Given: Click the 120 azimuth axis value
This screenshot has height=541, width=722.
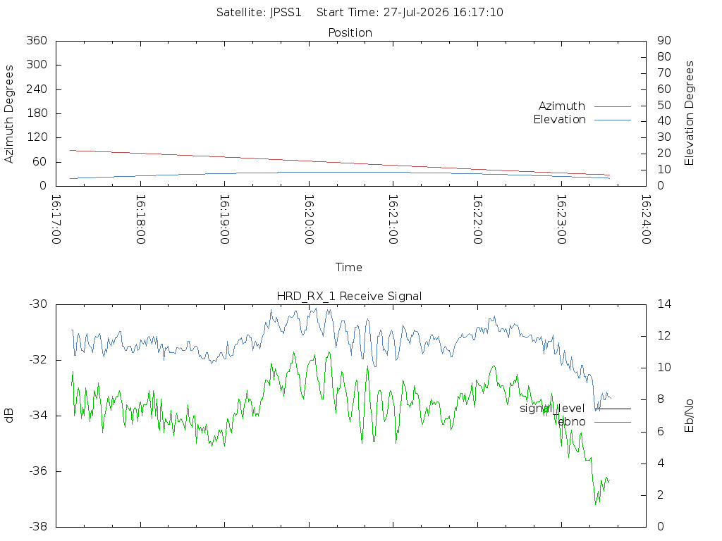Looking at the screenshot, I should pos(37,137).
